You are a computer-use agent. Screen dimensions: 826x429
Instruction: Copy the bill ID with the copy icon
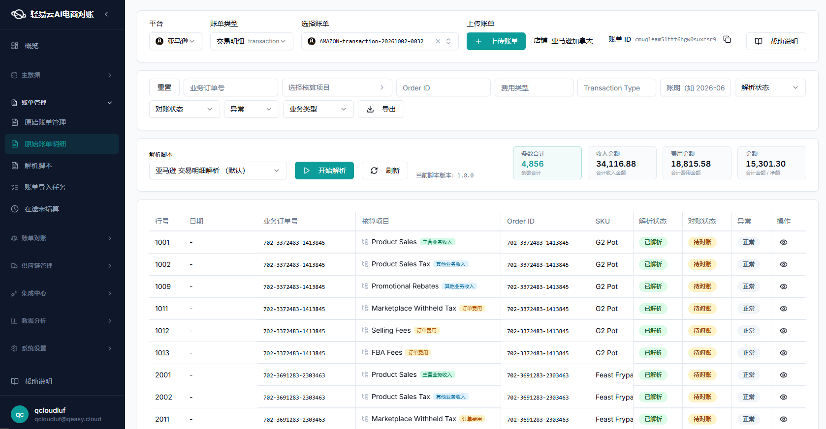[x=727, y=39]
